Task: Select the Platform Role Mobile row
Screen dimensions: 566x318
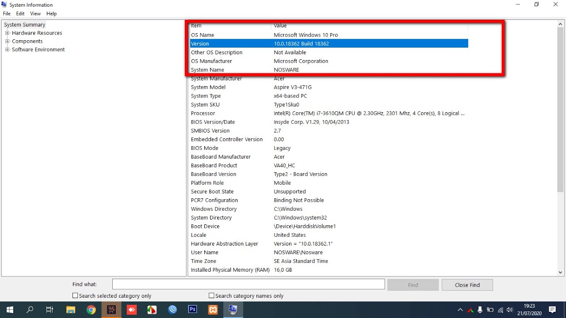Action: [x=329, y=183]
